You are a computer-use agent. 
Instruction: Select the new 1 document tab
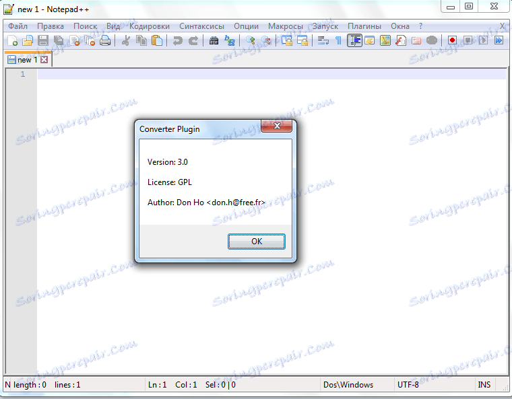point(27,60)
